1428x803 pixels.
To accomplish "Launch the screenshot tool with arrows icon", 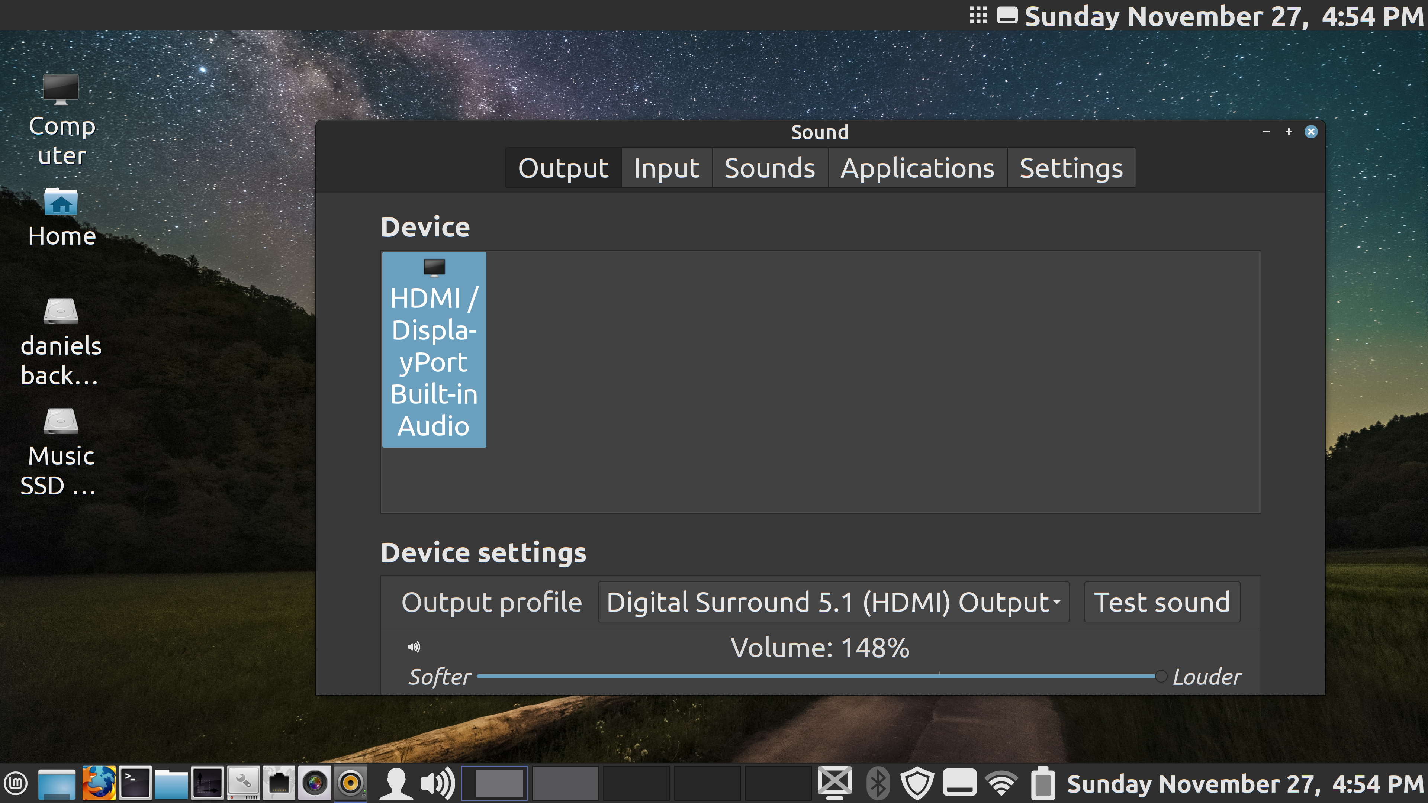I will pos(208,783).
